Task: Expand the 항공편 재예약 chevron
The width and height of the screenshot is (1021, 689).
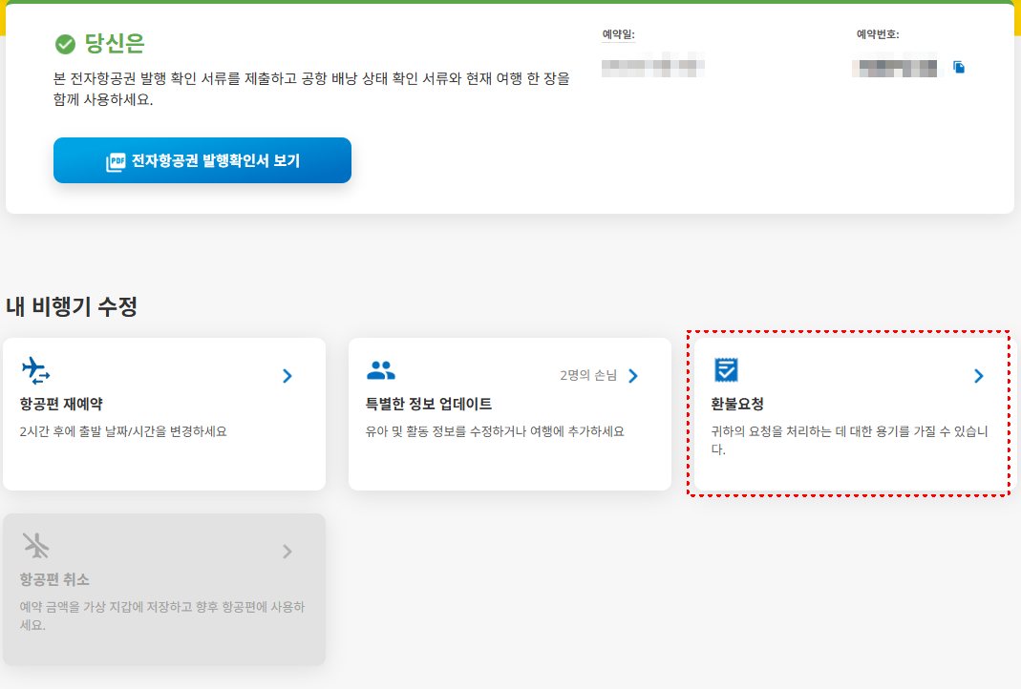Action: 287,375
